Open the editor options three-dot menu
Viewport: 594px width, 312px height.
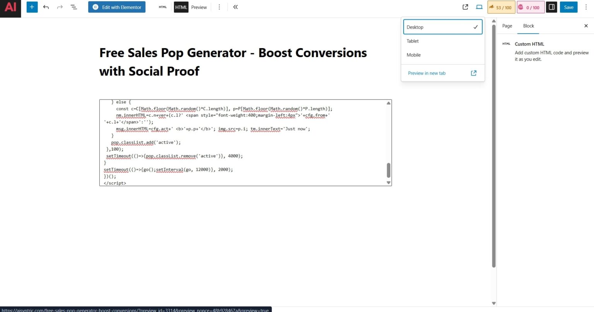click(x=586, y=7)
